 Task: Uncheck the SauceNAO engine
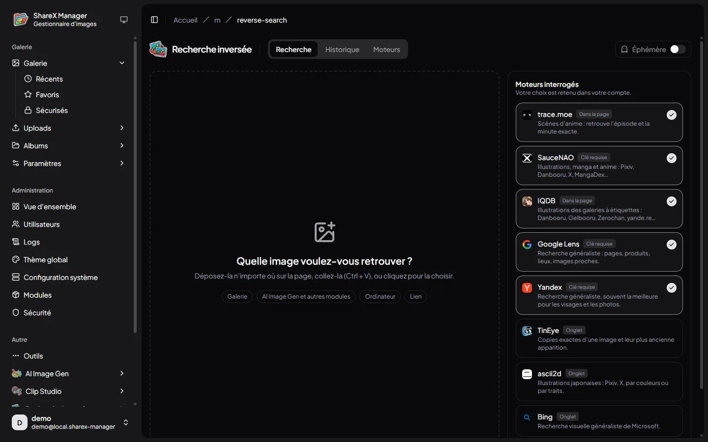click(672, 158)
